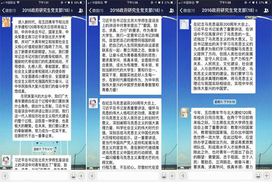Open group members icon in middle chat
Screen dimensions: 272x182
coord(171,10)
